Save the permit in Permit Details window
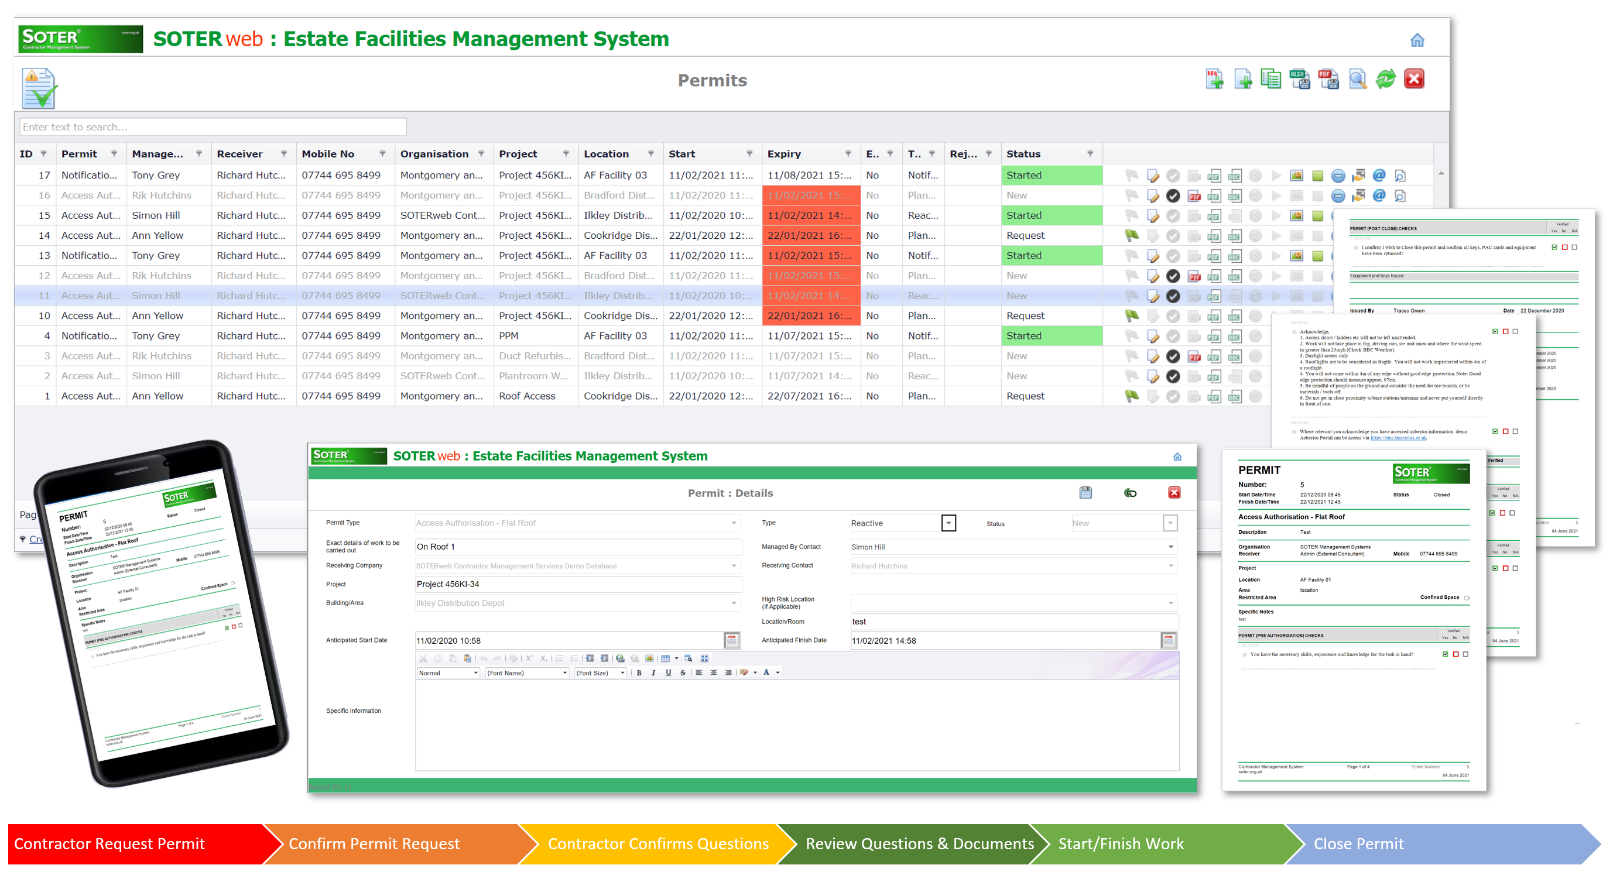Viewport: 1613px width, 882px height. click(x=1085, y=493)
